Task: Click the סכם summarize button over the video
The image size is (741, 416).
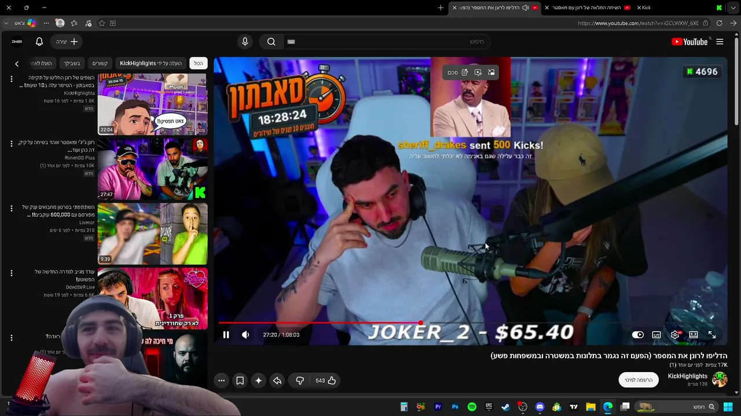Action: pos(453,72)
